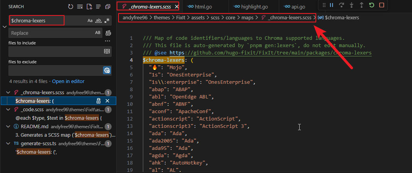Toggle Match Whole Word option
This screenshot has width=412, height=173.
click(x=98, y=20)
